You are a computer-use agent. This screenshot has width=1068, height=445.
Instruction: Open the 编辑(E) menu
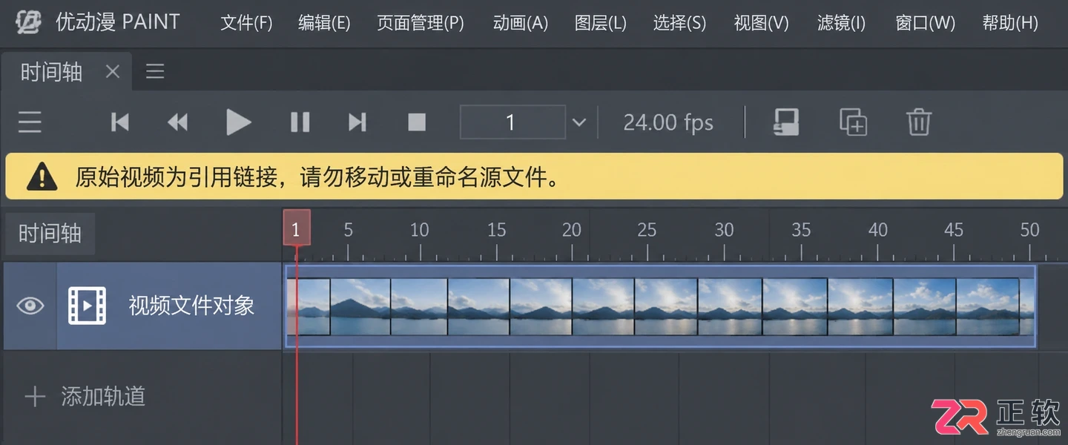tap(324, 23)
